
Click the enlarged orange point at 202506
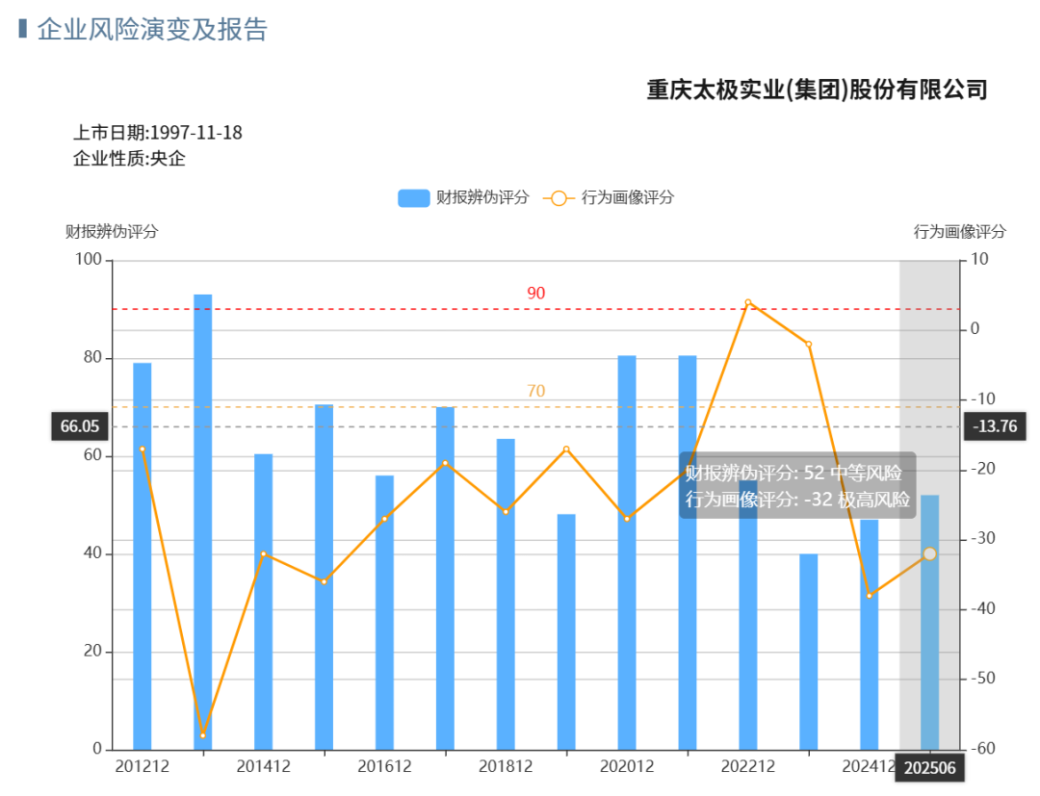click(930, 554)
